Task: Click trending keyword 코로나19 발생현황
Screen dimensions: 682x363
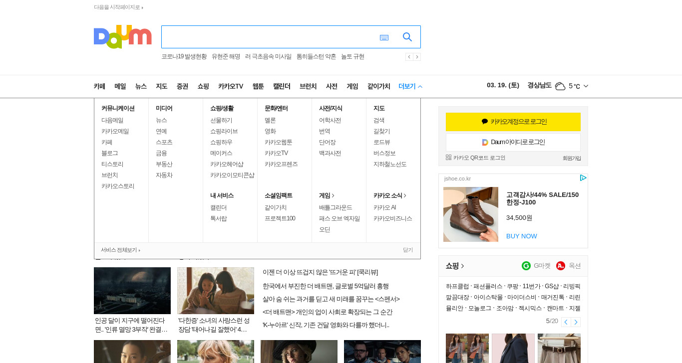Action: [184, 57]
